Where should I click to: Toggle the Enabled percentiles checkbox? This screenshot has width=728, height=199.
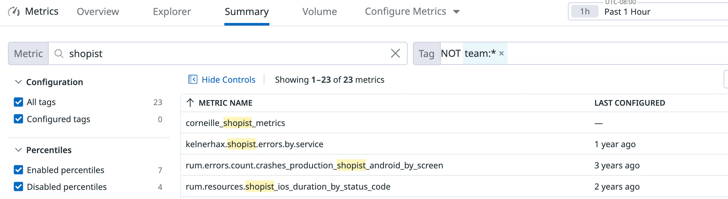tap(18, 170)
